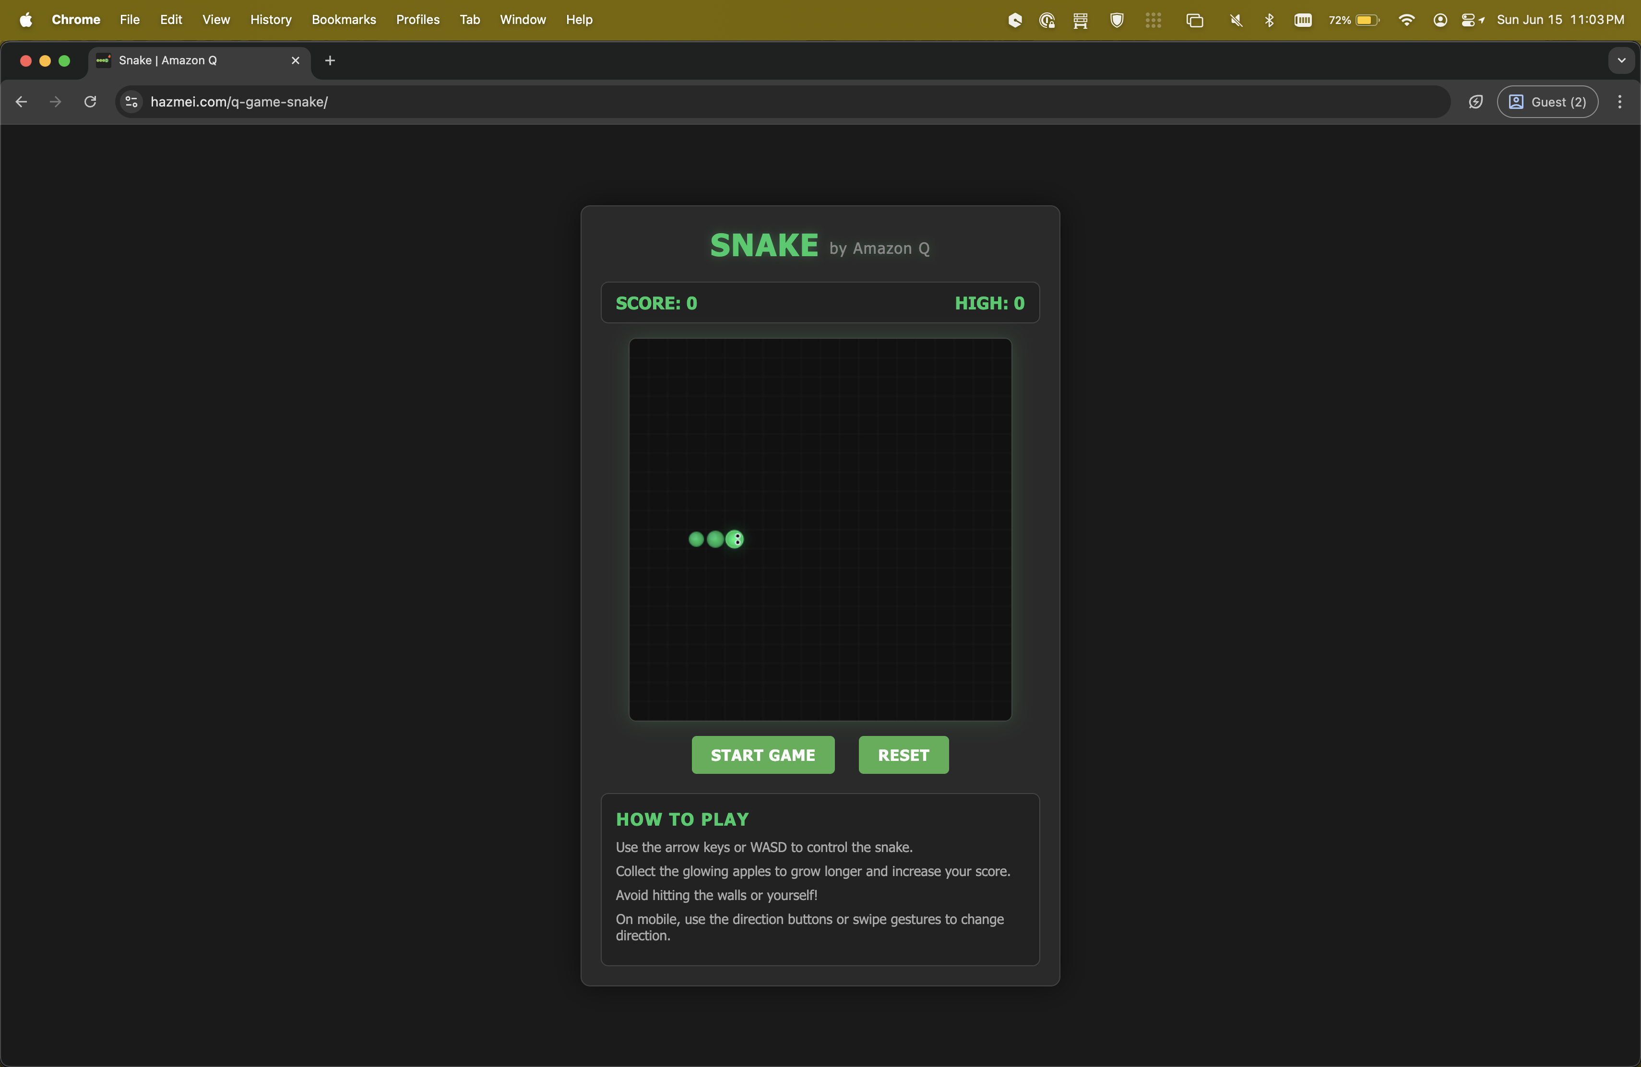Toggle Bluetooth from the menu bar

[x=1269, y=20]
